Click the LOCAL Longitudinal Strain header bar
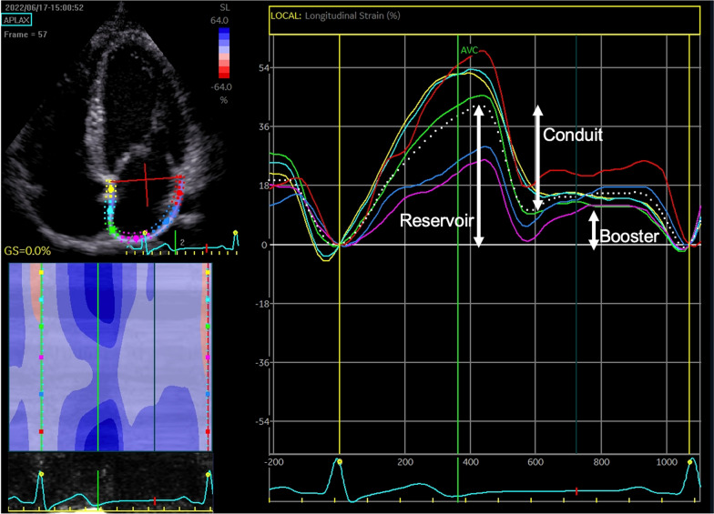The height and width of the screenshot is (514, 714). click(x=487, y=16)
